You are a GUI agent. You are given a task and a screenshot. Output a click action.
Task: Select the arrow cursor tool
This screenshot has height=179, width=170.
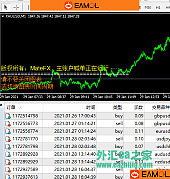click(5, 7)
